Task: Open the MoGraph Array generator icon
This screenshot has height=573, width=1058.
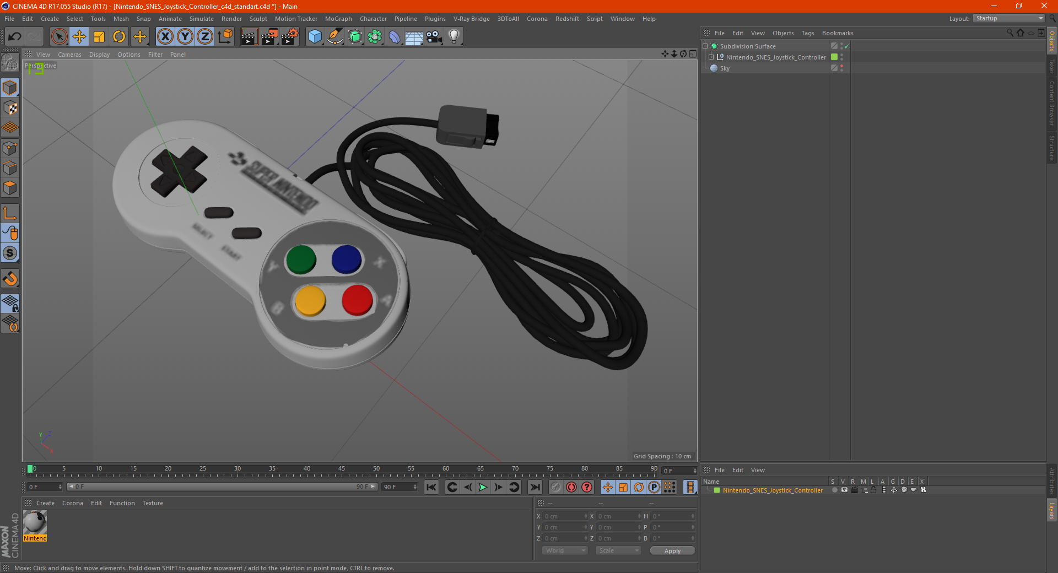Action: point(375,37)
